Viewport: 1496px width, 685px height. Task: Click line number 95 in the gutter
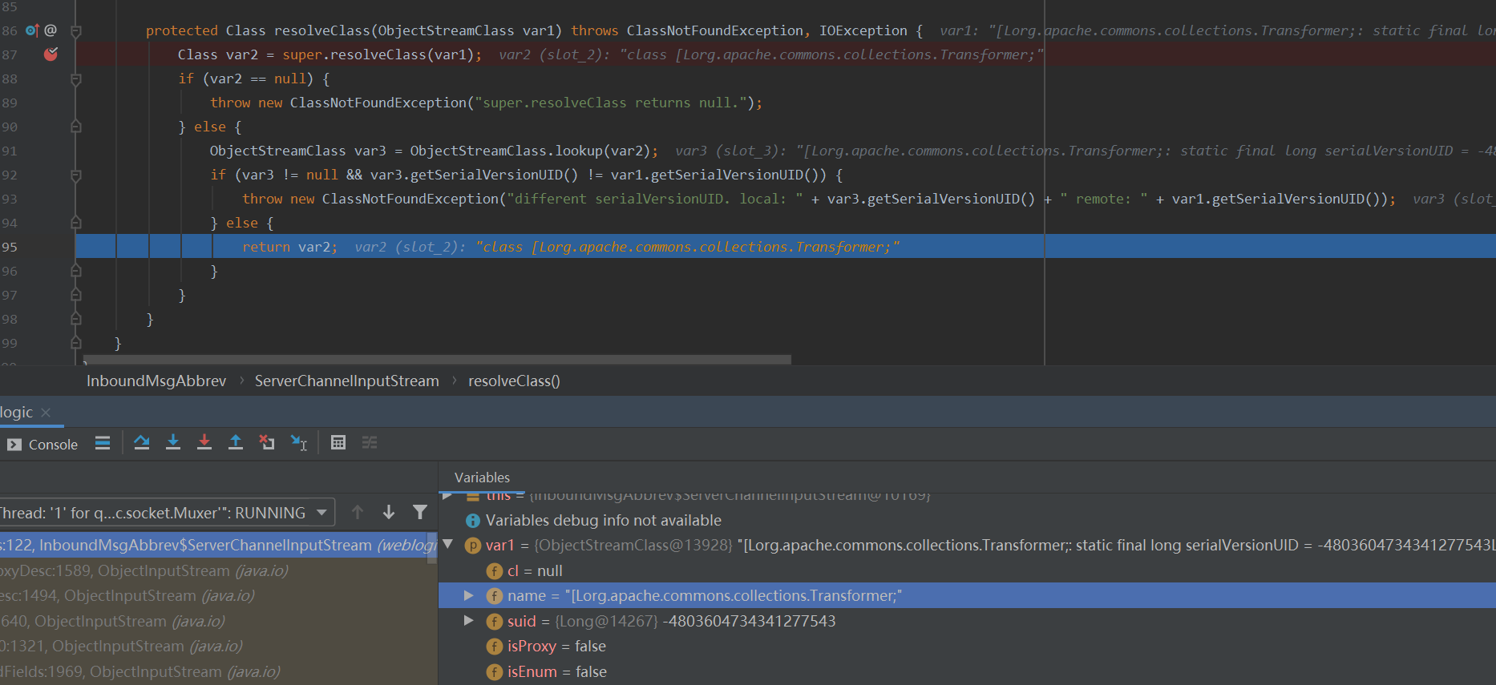point(10,247)
